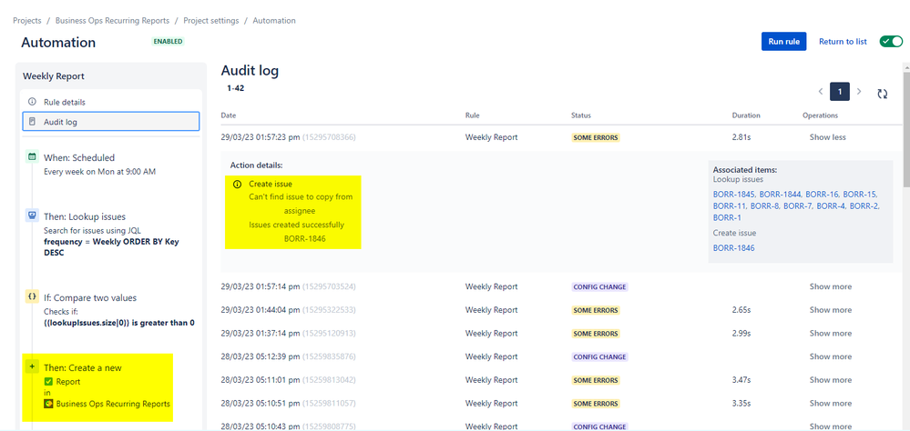The height and width of the screenshot is (431, 910).
Task: Click the Compare two values braces icon
Action: 32,296
